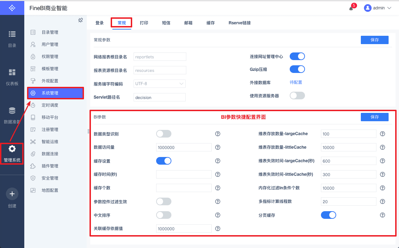This screenshot has height=248, width=399.
Task: Switch to the Rserve链接 tab
Action: (x=240, y=23)
